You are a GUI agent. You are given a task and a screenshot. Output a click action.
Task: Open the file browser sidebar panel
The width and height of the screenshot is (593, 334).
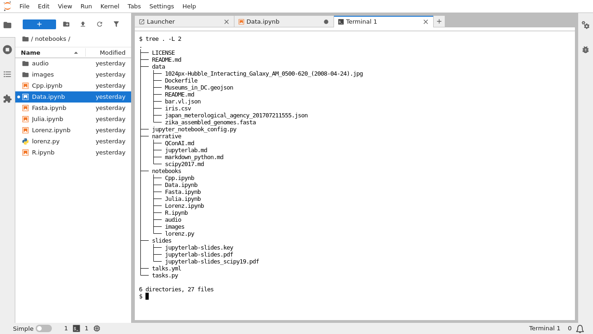(x=7, y=24)
